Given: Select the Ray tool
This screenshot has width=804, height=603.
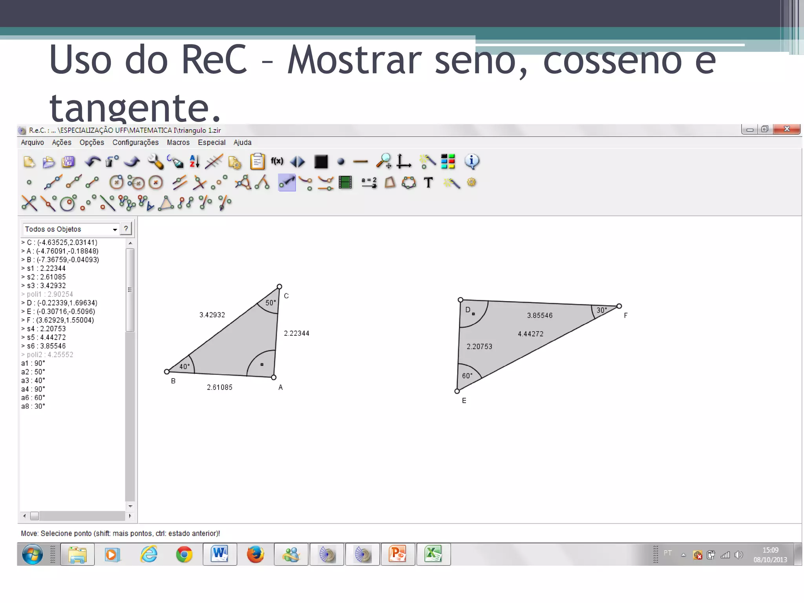Looking at the screenshot, I should click(74, 183).
